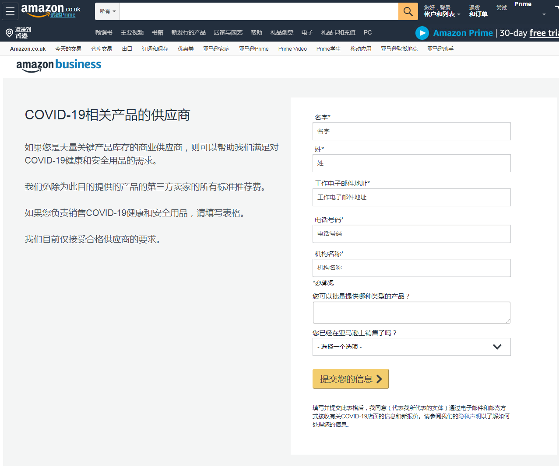Open Prime学生 in the sub-navigation
This screenshot has height=466, width=559.
tap(329, 49)
